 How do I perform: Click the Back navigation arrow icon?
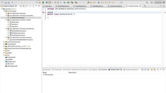click(113, 2)
